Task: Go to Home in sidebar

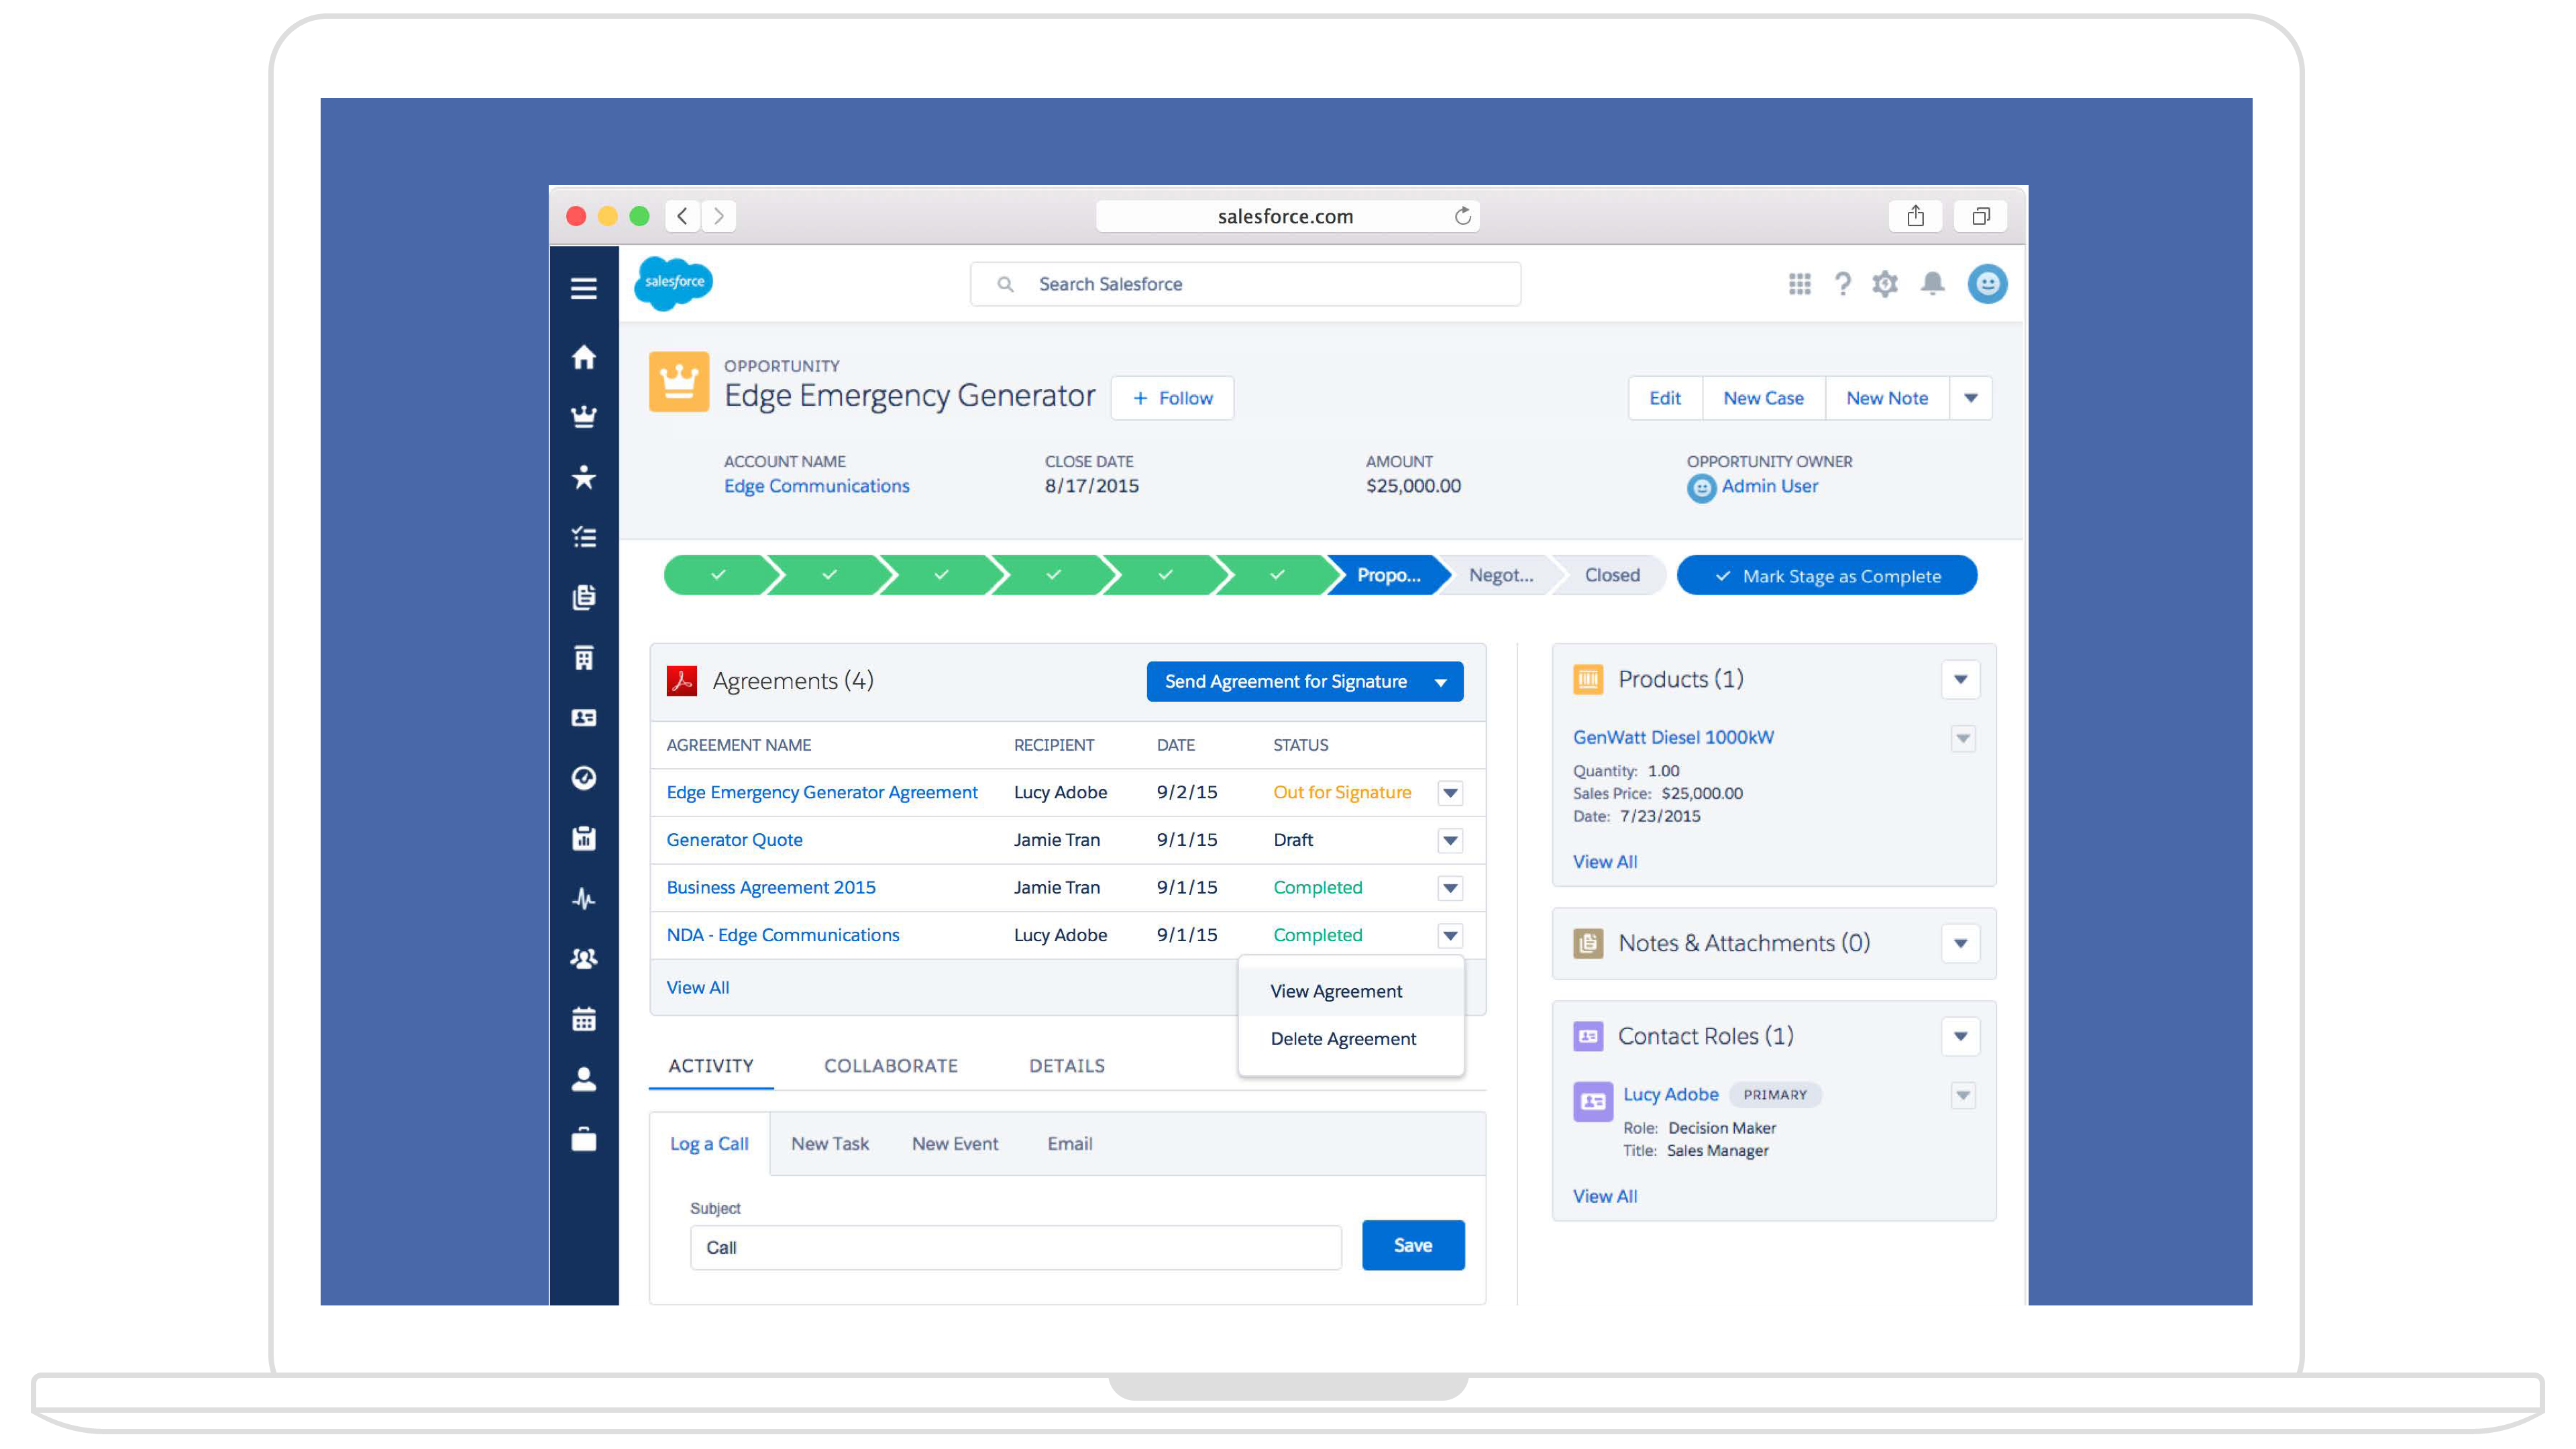Action: 584,357
